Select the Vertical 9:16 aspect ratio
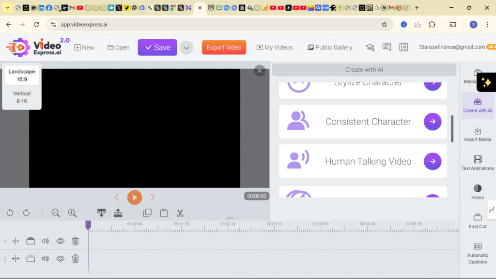The height and width of the screenshot is (279, 496). click(x=21, y=97)
